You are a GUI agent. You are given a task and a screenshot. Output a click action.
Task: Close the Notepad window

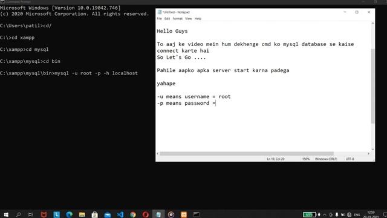[369, 12]
